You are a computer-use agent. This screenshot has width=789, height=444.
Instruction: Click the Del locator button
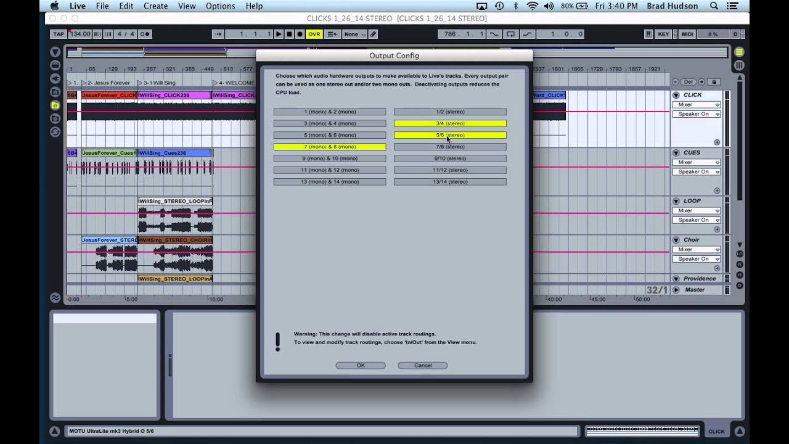click(689, 82)
